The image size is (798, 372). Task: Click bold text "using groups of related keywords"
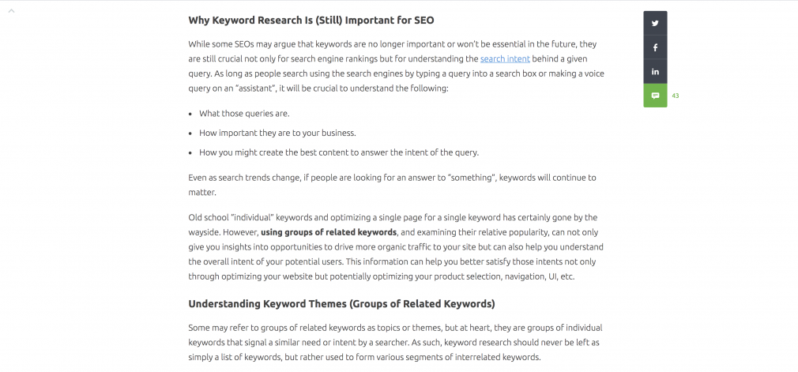[329, 232]
